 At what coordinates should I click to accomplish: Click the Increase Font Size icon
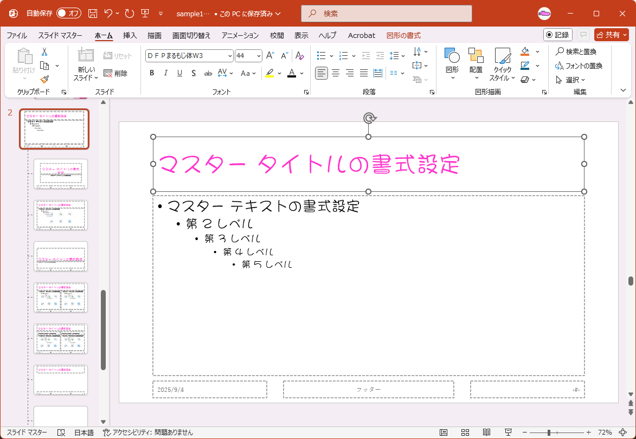pyautogui.click(x=270, y=56)
